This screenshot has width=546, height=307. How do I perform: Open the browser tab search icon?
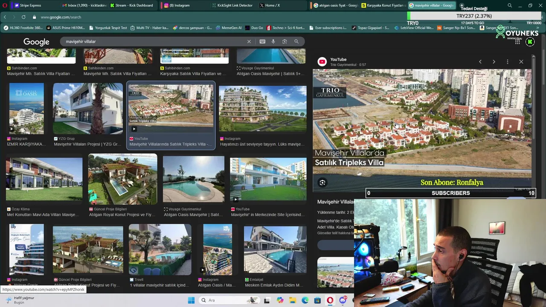tap(510, 6)
